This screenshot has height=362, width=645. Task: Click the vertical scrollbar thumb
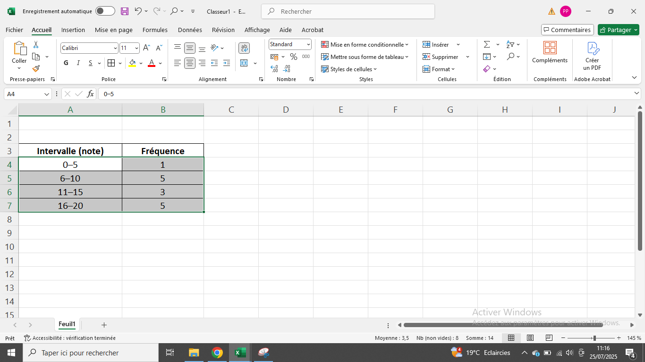[640, 181]
